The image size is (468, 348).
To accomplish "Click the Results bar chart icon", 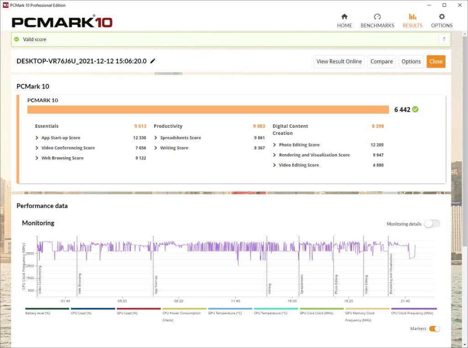I will [x=413, y=16].
